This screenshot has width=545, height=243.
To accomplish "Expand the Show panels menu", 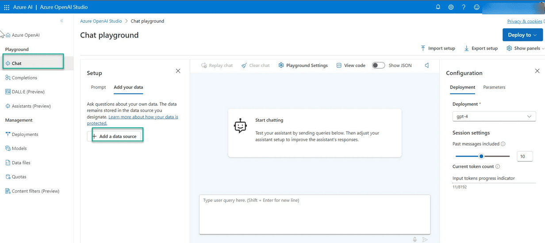I will [525, 48].
